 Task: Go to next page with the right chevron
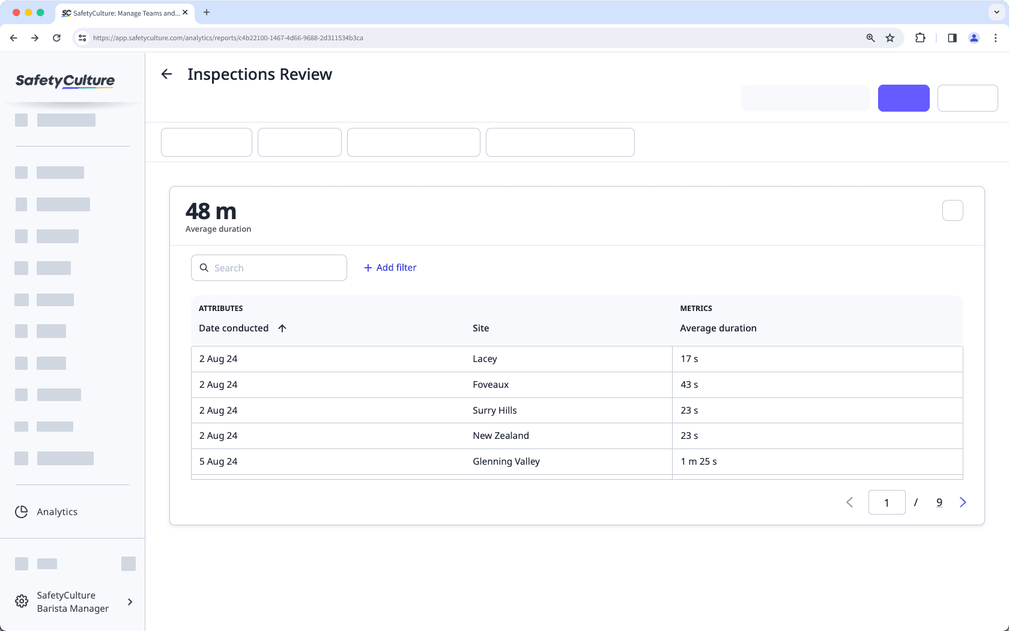coord(963,502)
